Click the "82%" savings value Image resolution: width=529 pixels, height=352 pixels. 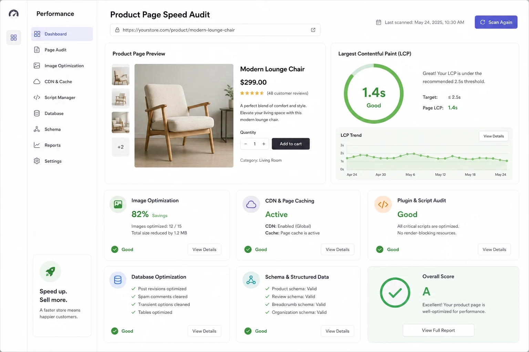[140, 214]
